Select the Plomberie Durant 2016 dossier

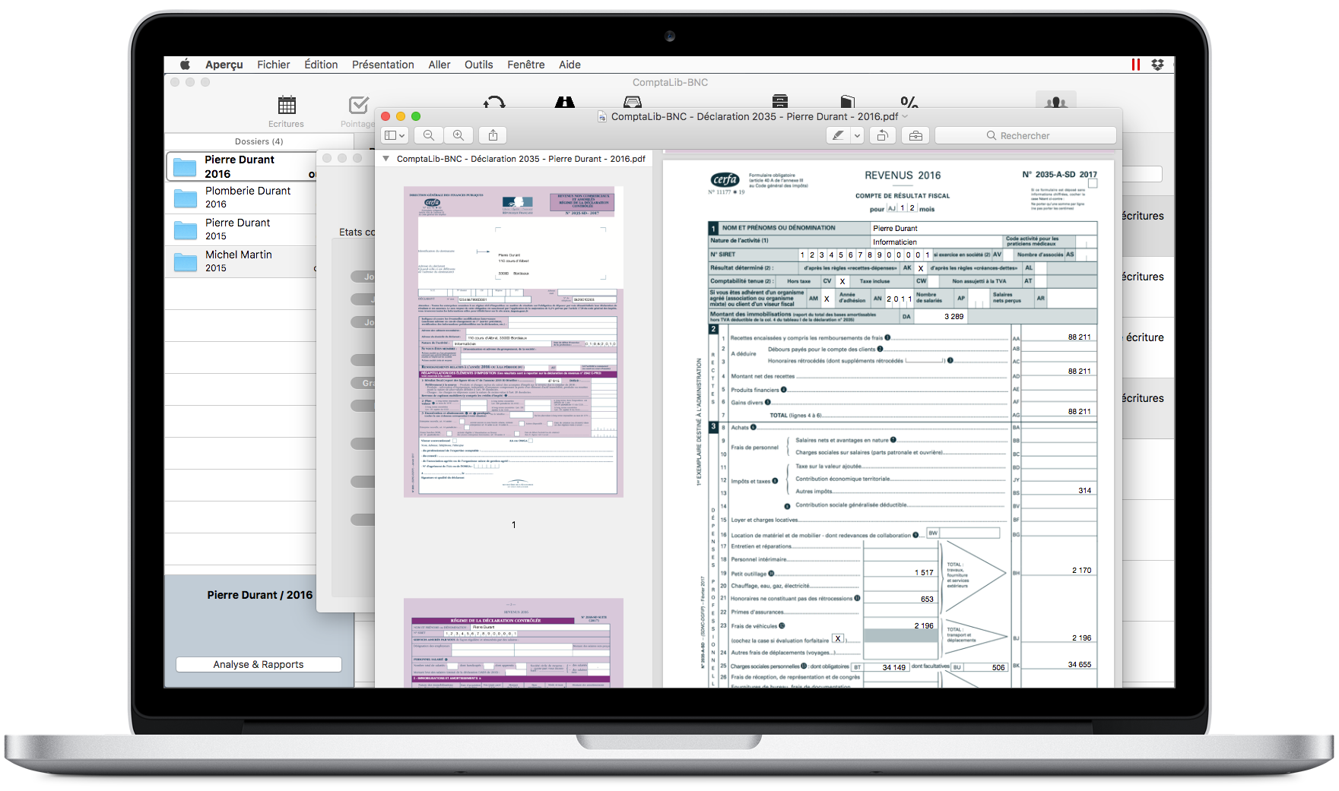(241, 198)
